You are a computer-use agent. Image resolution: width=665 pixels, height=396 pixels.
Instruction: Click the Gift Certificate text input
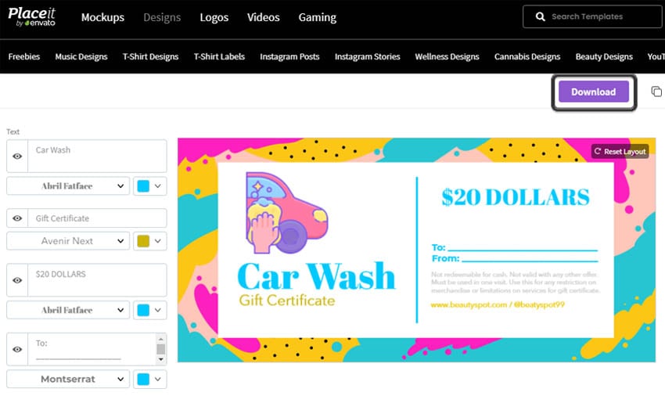[x=97, y=218]
